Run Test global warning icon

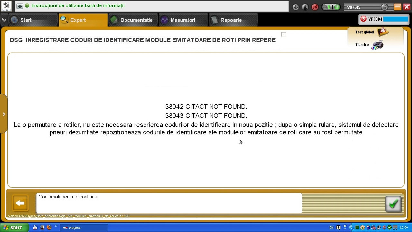coord(383,32)
